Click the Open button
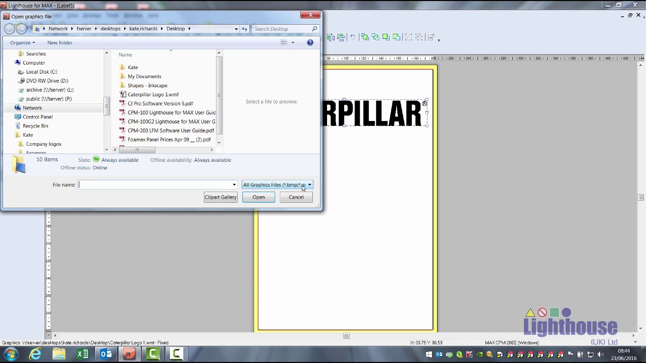Screen dimensions: 646x363 [258, 197]
